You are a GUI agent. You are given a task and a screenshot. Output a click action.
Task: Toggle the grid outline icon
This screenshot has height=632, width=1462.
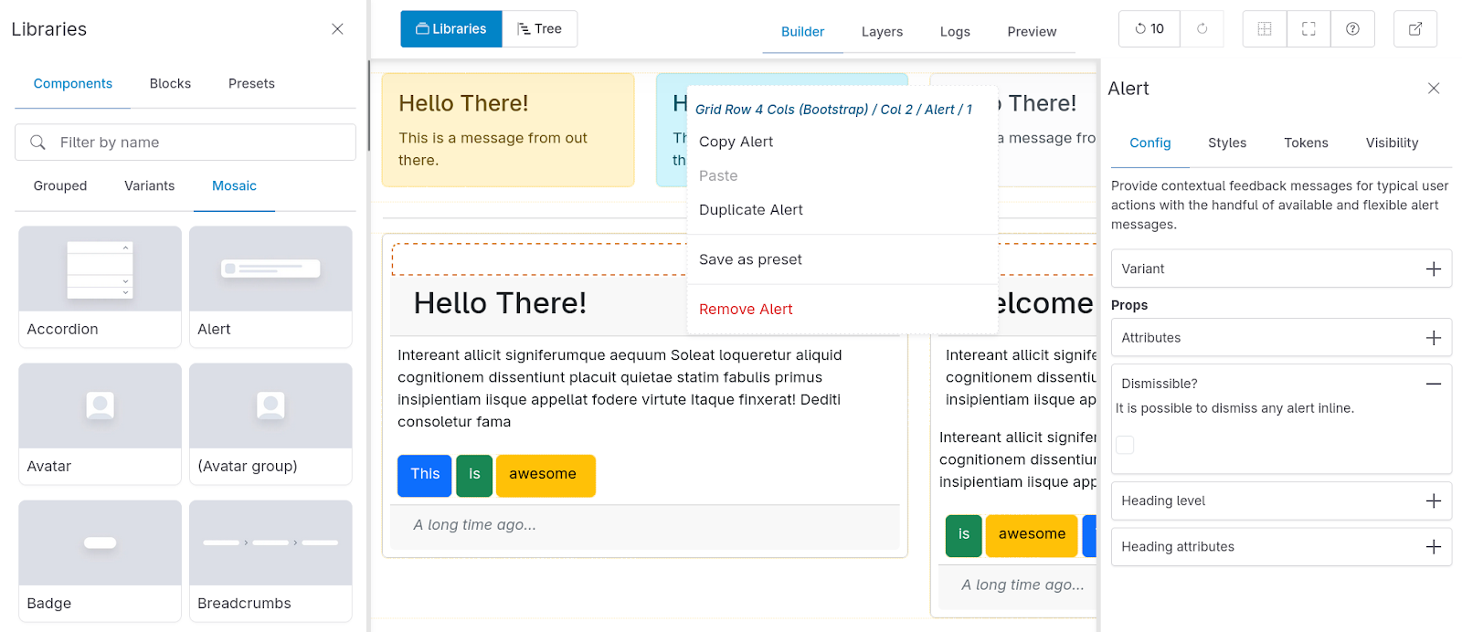coord(1265,29)
